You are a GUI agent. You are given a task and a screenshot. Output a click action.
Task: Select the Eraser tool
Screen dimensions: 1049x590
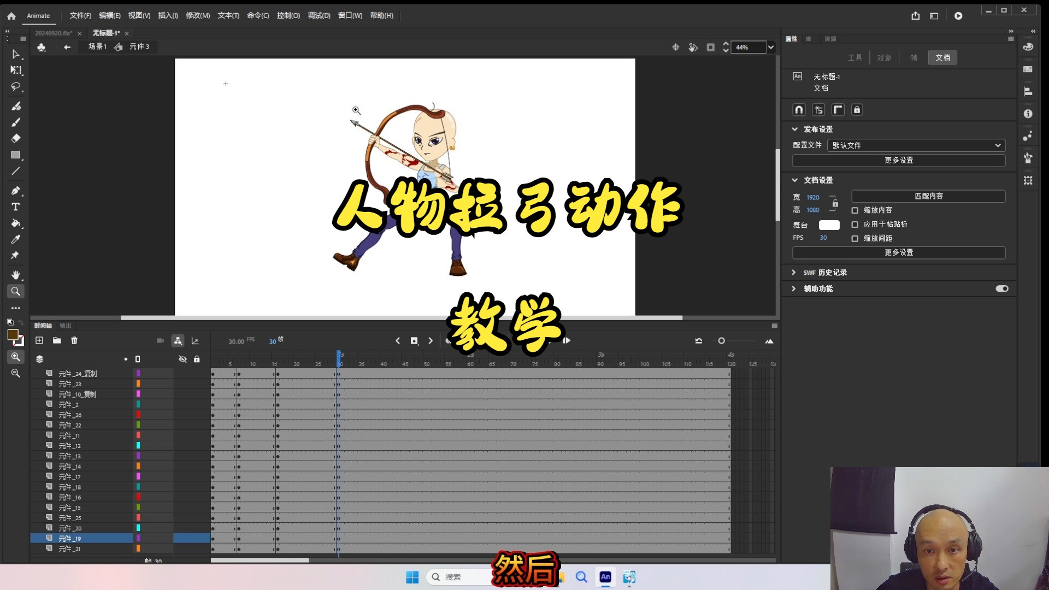tap(16, 138)
